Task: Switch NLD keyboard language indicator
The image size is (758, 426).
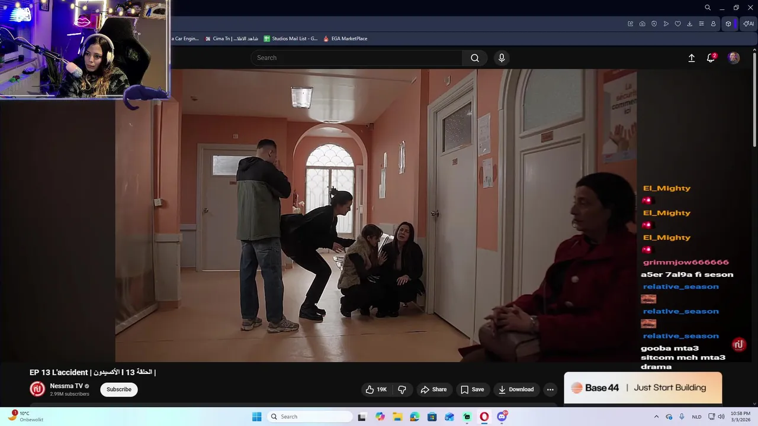Action: [x=697, y=417]
